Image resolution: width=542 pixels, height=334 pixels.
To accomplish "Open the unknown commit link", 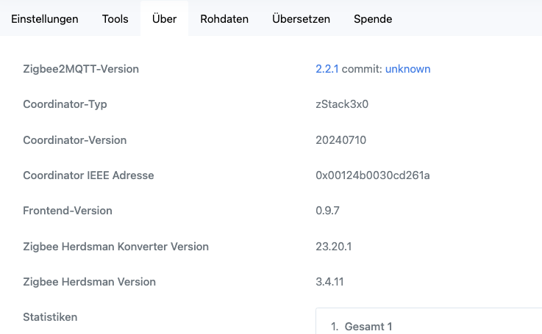I will tap(408, 69).
